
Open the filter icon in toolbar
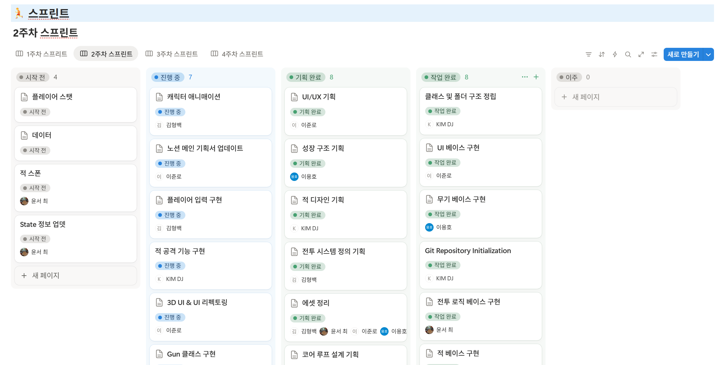pyautogui.click(x=588, y=54)
